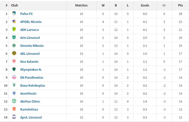This screenshot has width=189, height=122.
Task: Click the AEL Limassol round yellow crest
Action: click(x=14, y=53)
